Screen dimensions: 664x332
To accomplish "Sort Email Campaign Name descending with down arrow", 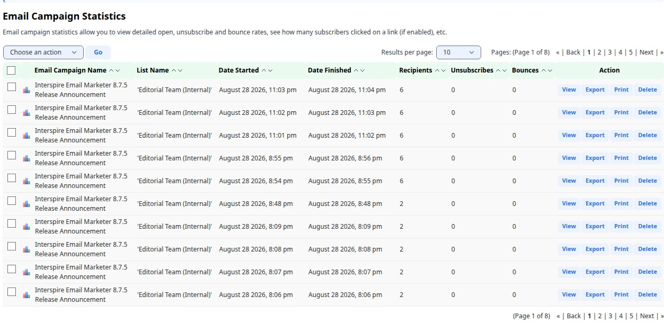I will [x=118, y=70].
